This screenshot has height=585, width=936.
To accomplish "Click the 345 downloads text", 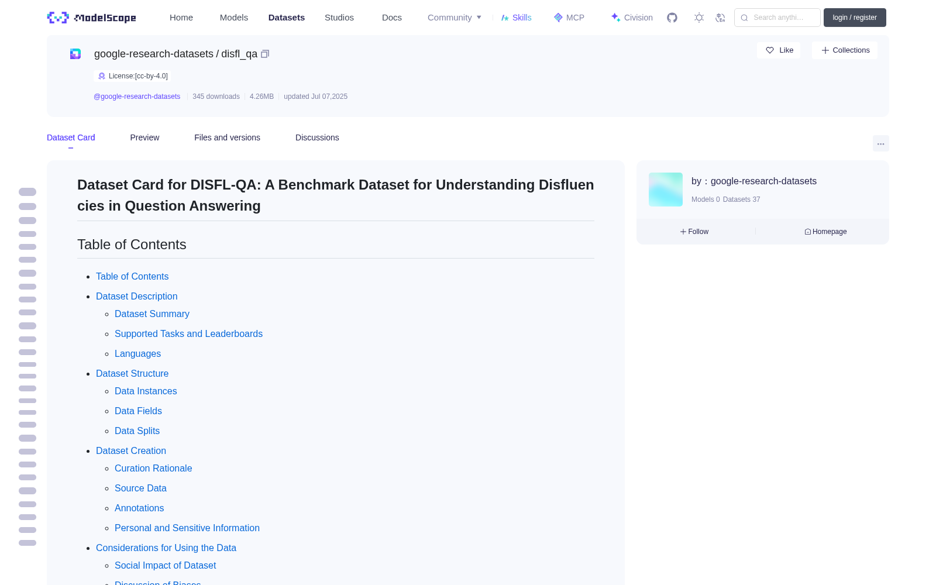I will click(x=216, y=97).
